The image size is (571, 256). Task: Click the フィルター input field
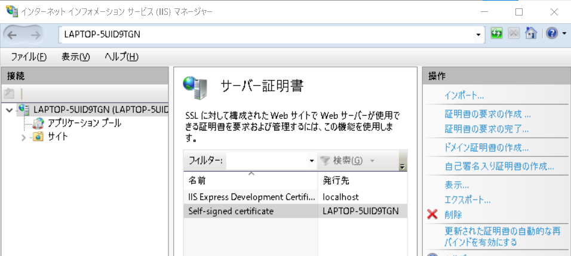(x=268, y=161)
